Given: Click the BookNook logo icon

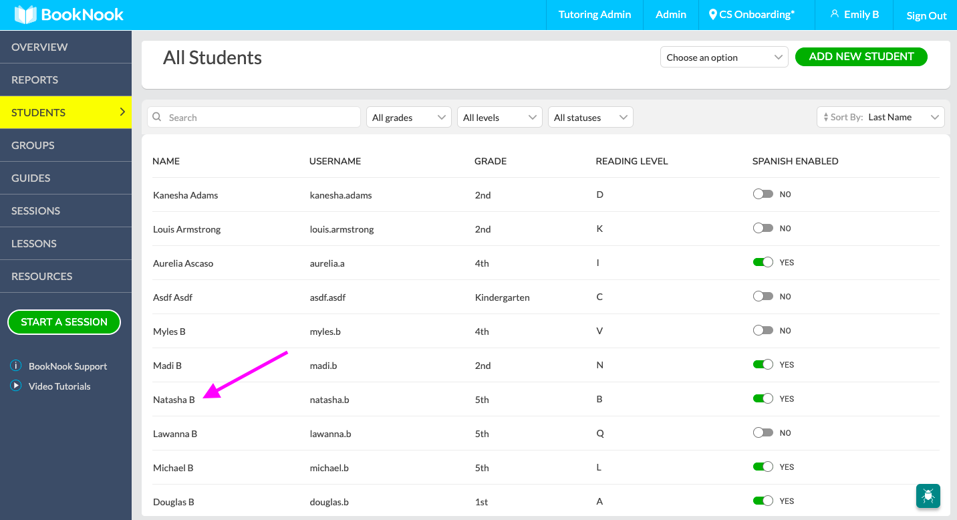Looking at the screenshot, I should (x=26, y=14).
